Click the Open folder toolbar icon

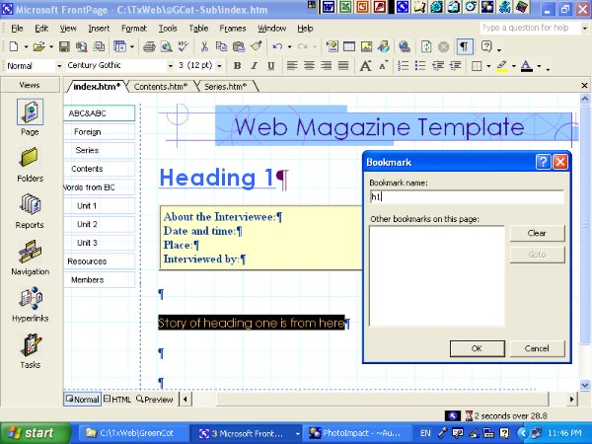pyautogui.click(x=38, y=46)
